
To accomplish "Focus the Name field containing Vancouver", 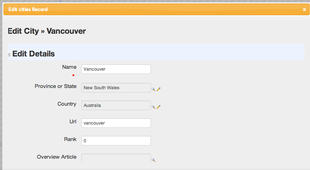I will point(116,69).
